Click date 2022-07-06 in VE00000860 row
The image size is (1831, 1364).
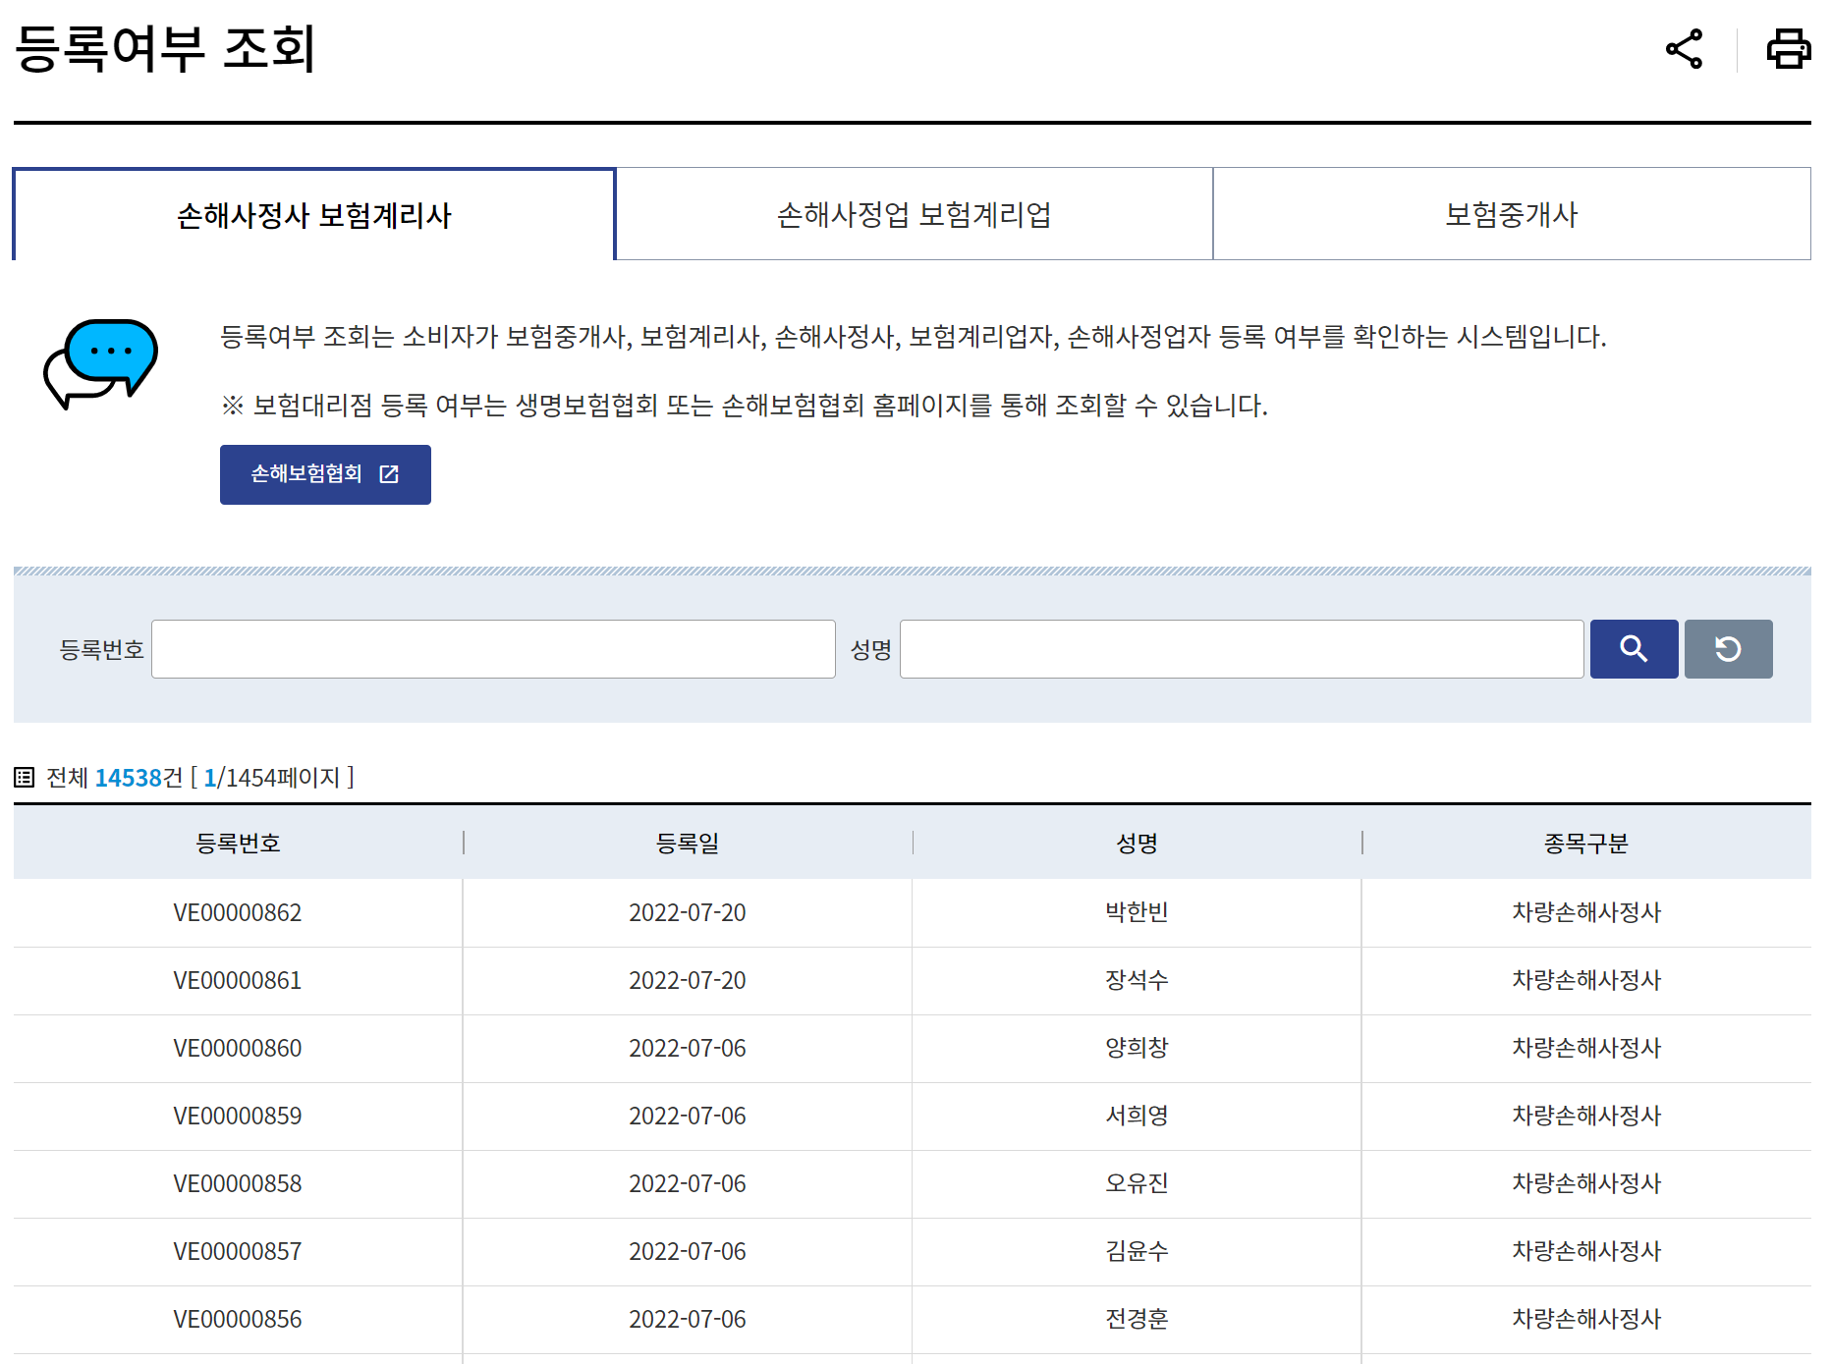tap(688, 1048)
